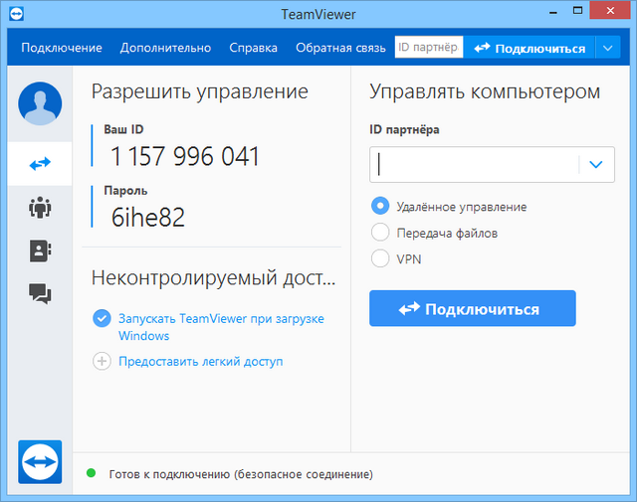This screenshot has width=637, height=502.
Task: Click the 'Неконтролируемый дост...' heading
Action: 214,278
